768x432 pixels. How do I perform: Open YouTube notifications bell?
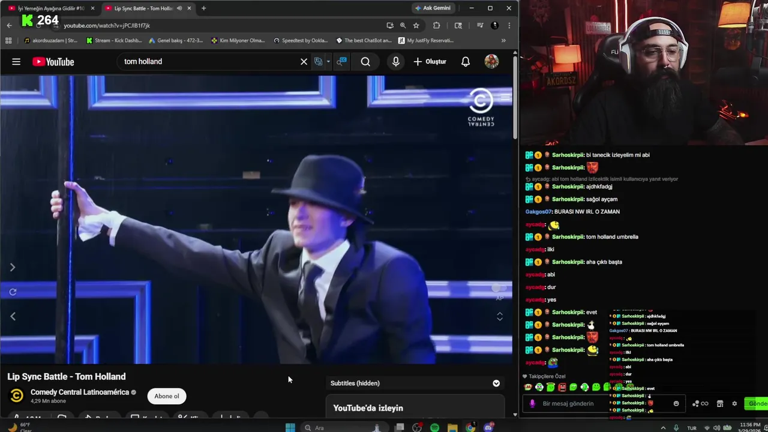click(465, 62)
